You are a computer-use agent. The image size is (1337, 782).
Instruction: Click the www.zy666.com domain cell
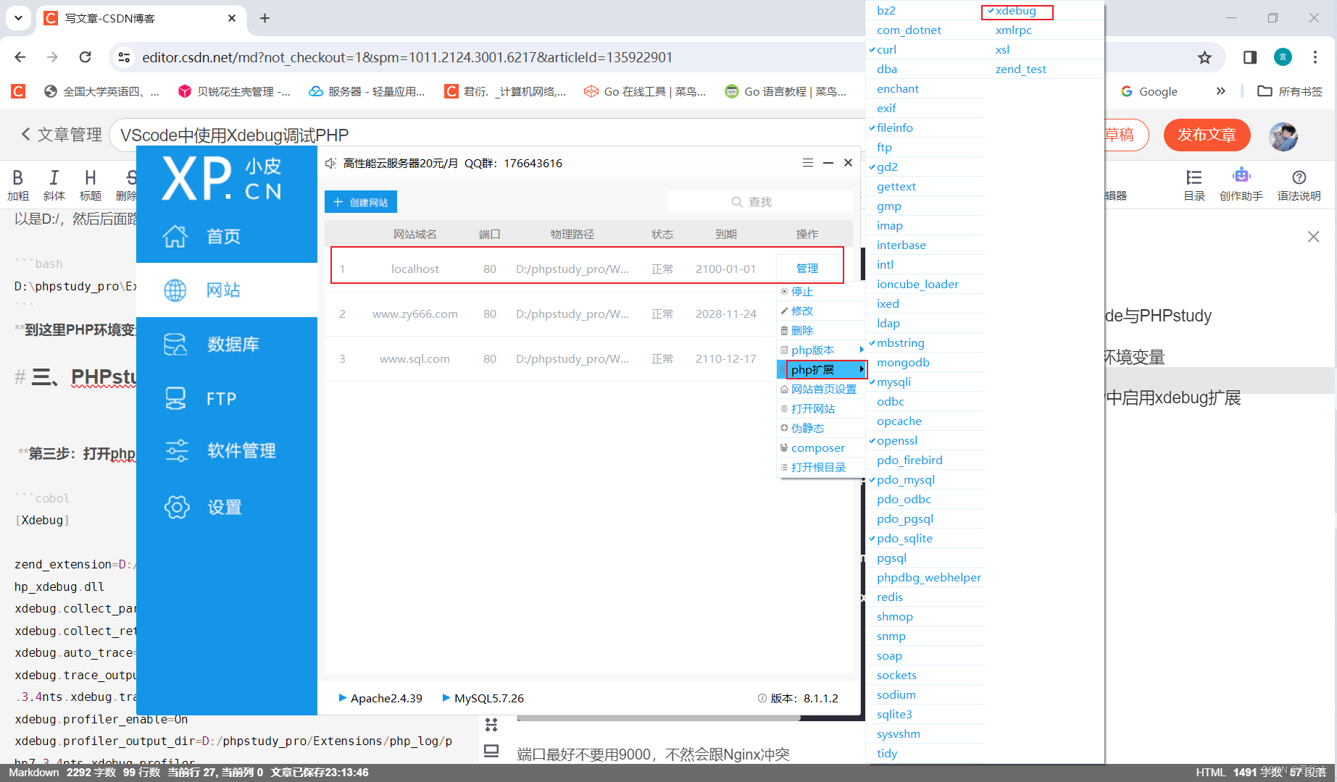[x=415, y=314]
